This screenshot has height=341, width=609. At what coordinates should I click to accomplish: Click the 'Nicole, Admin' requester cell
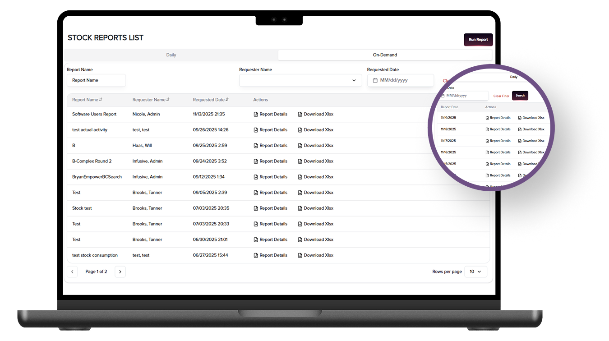point(146,114)
